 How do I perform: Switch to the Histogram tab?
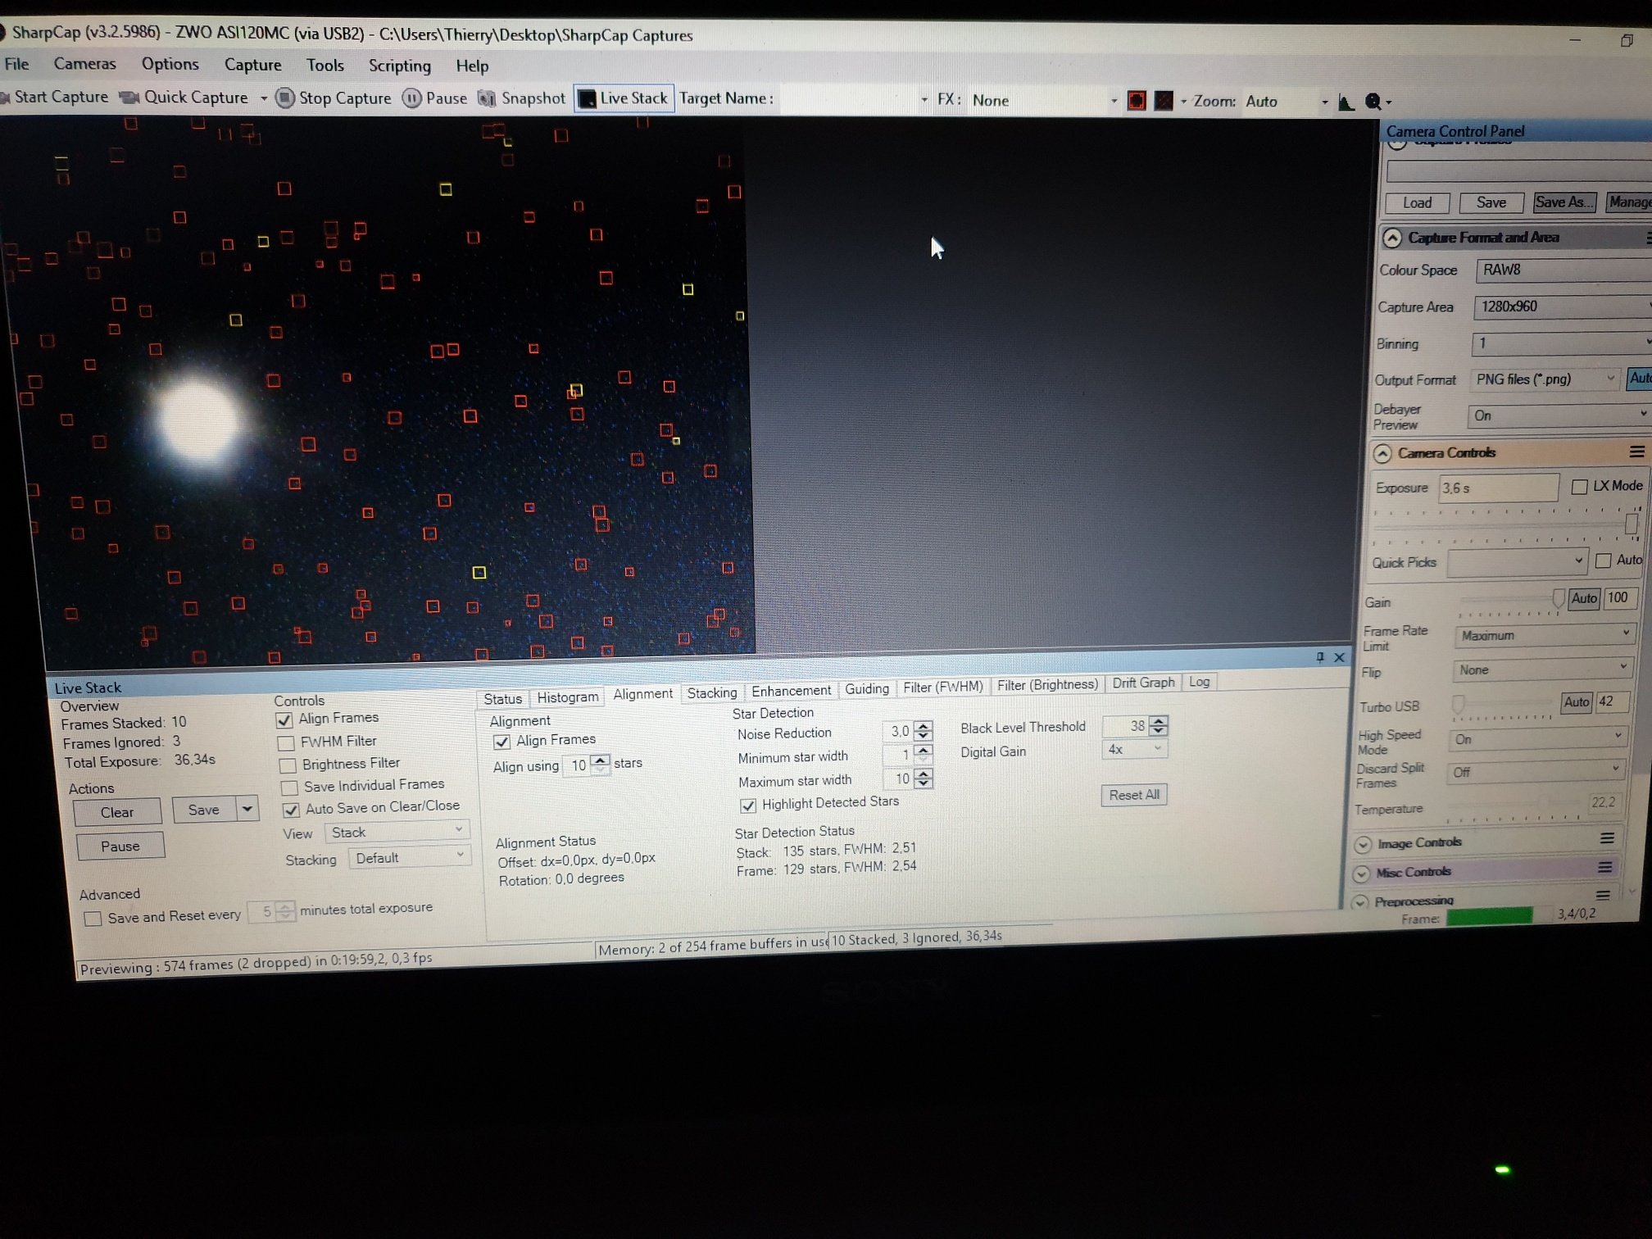(x=567, y=697)
